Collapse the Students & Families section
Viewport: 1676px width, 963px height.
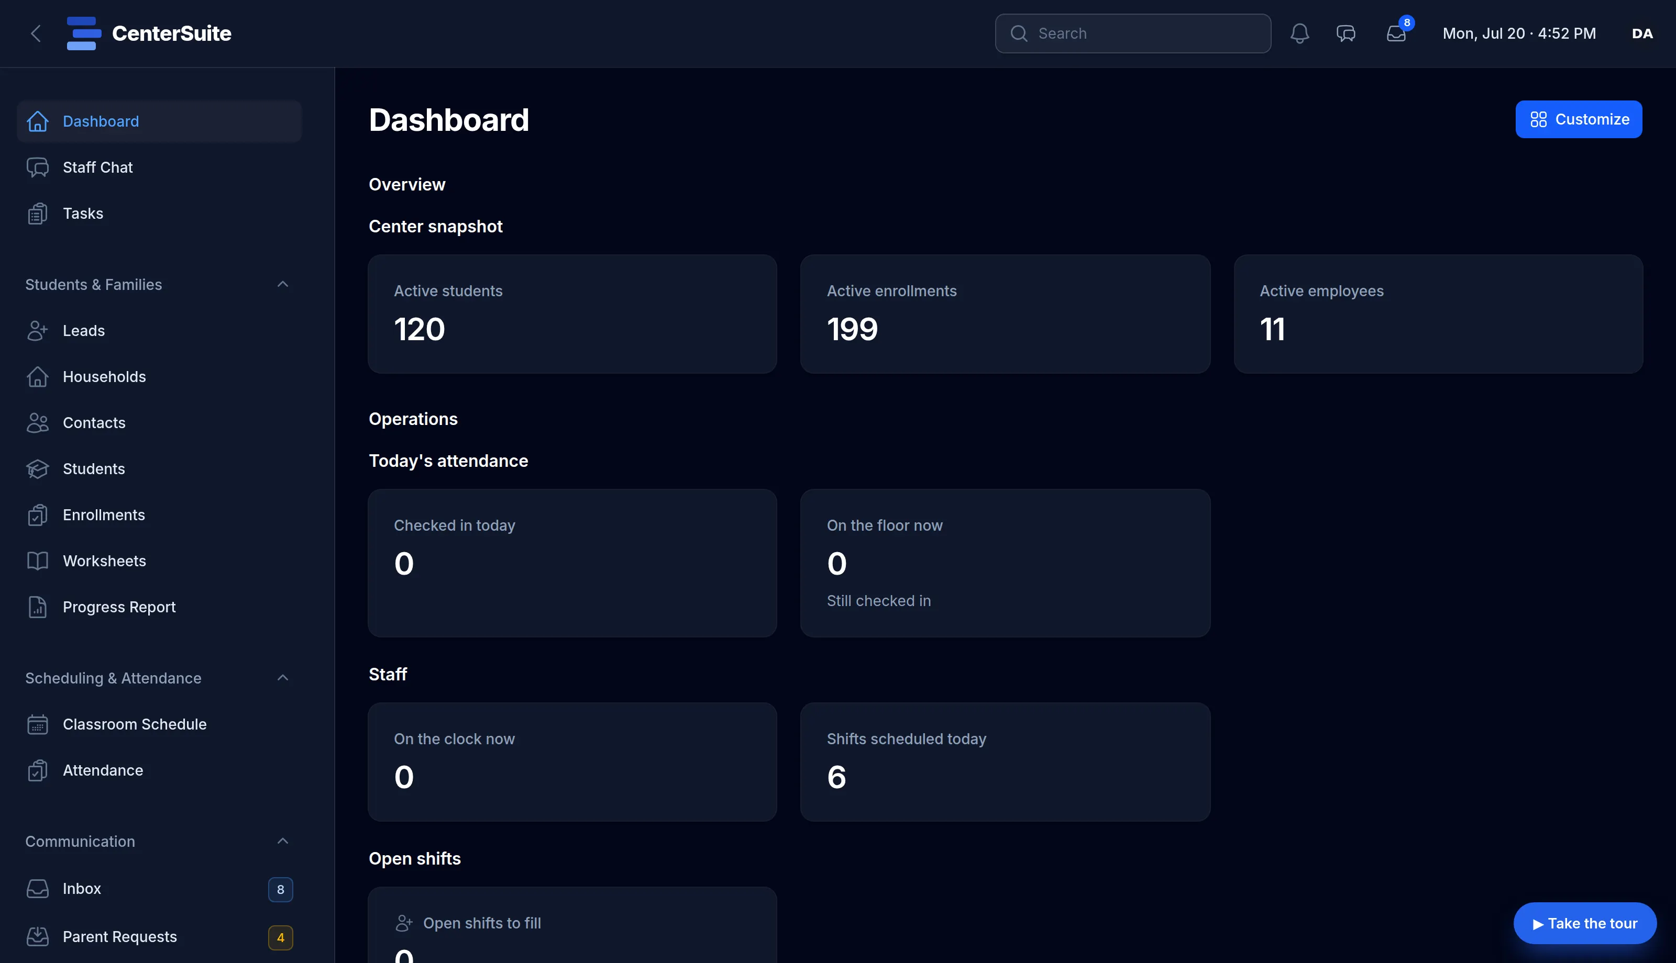click(x=282, y=284)
